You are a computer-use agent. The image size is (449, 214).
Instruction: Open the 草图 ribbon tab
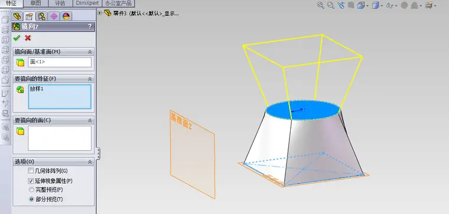pyautogui.click(x=36, y=4)
